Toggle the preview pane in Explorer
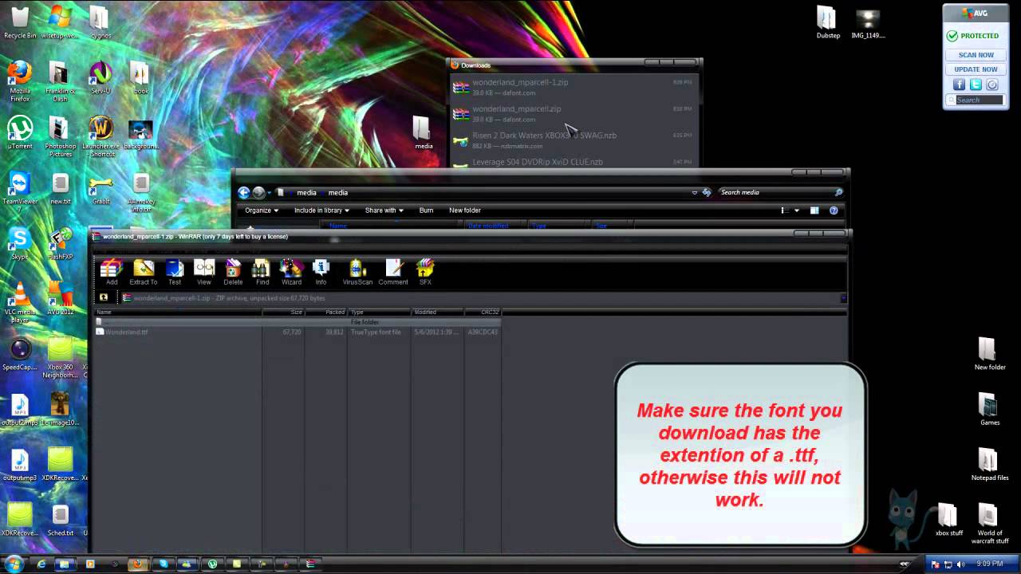The image size is (1021, 574). click(814, 210)
